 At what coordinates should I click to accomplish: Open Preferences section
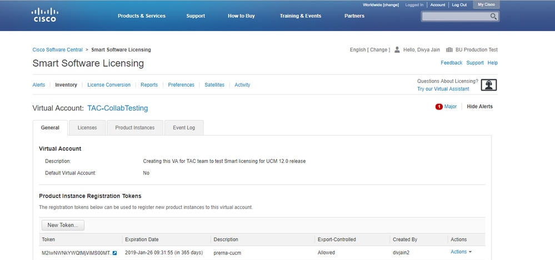click(181, 85)
